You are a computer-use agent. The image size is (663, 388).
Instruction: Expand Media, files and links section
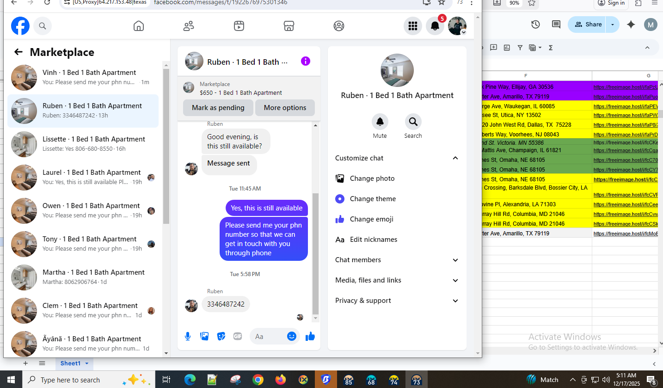click(x=455, y=280)
